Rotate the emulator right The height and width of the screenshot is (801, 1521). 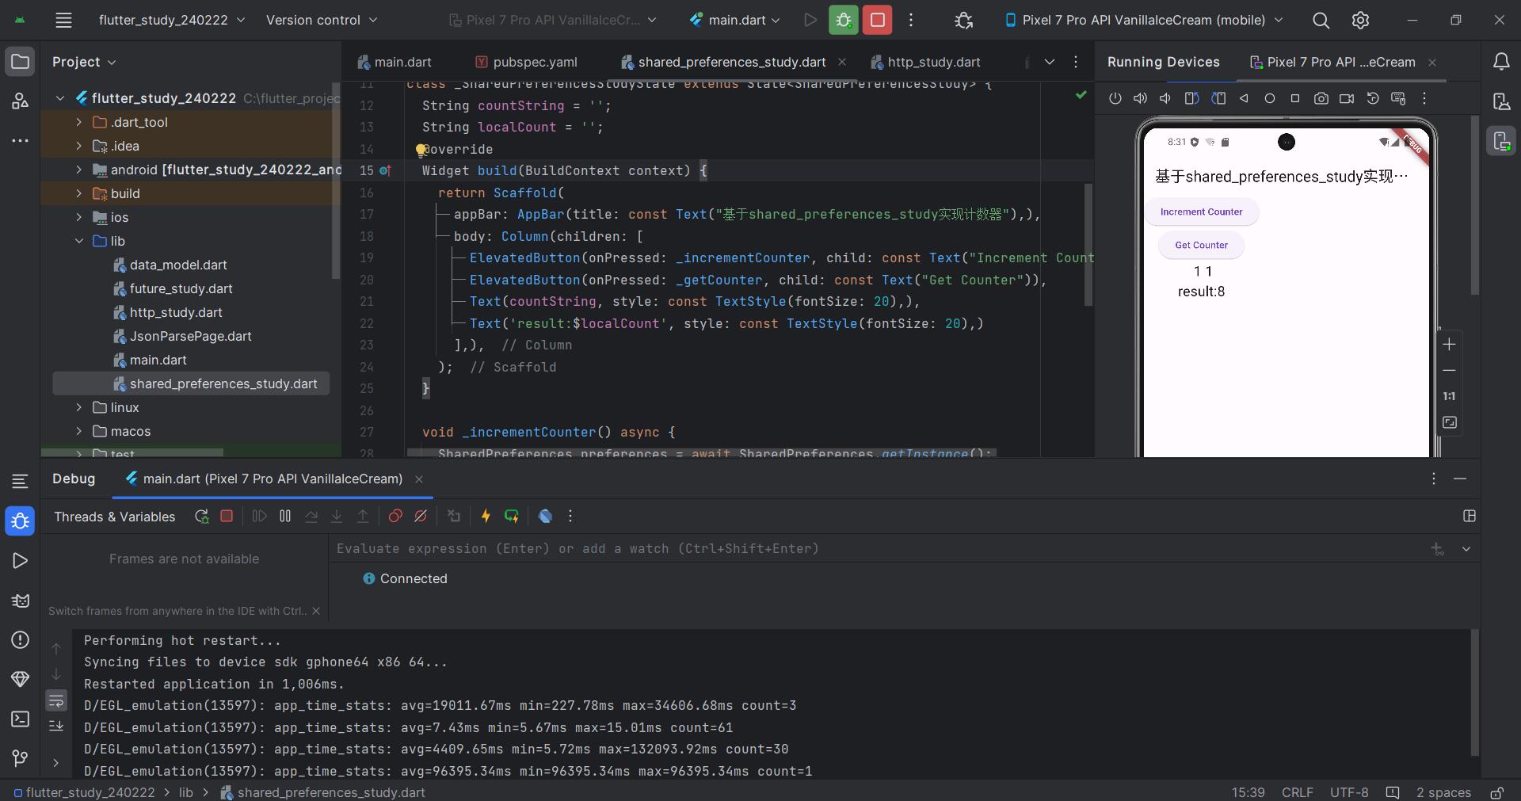[1218, 98]
